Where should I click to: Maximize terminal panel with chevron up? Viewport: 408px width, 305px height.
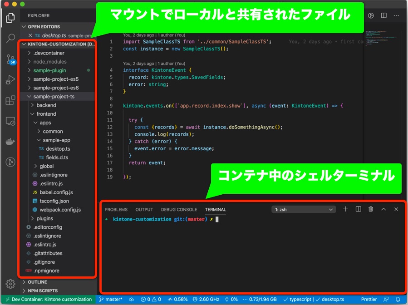[383, 209]
